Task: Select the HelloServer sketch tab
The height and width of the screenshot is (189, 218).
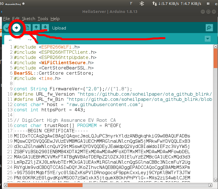Action: point(20,40)
